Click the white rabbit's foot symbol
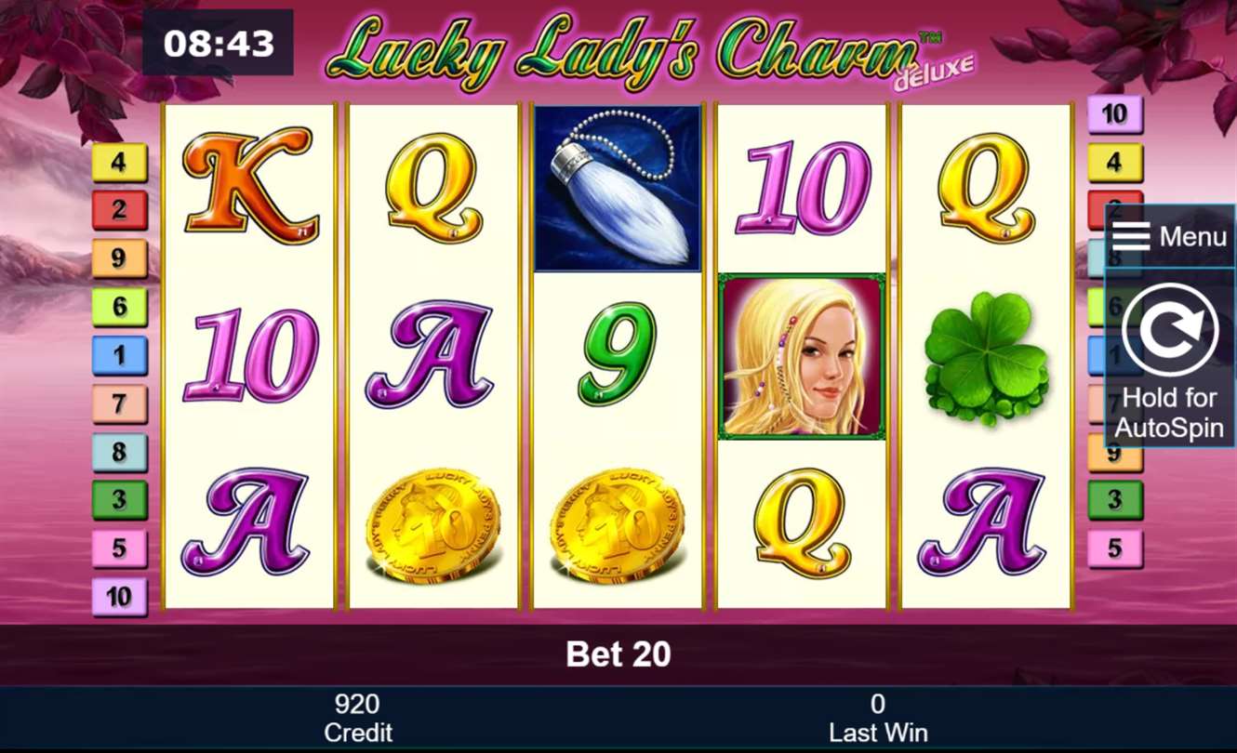 pos(618,189)
